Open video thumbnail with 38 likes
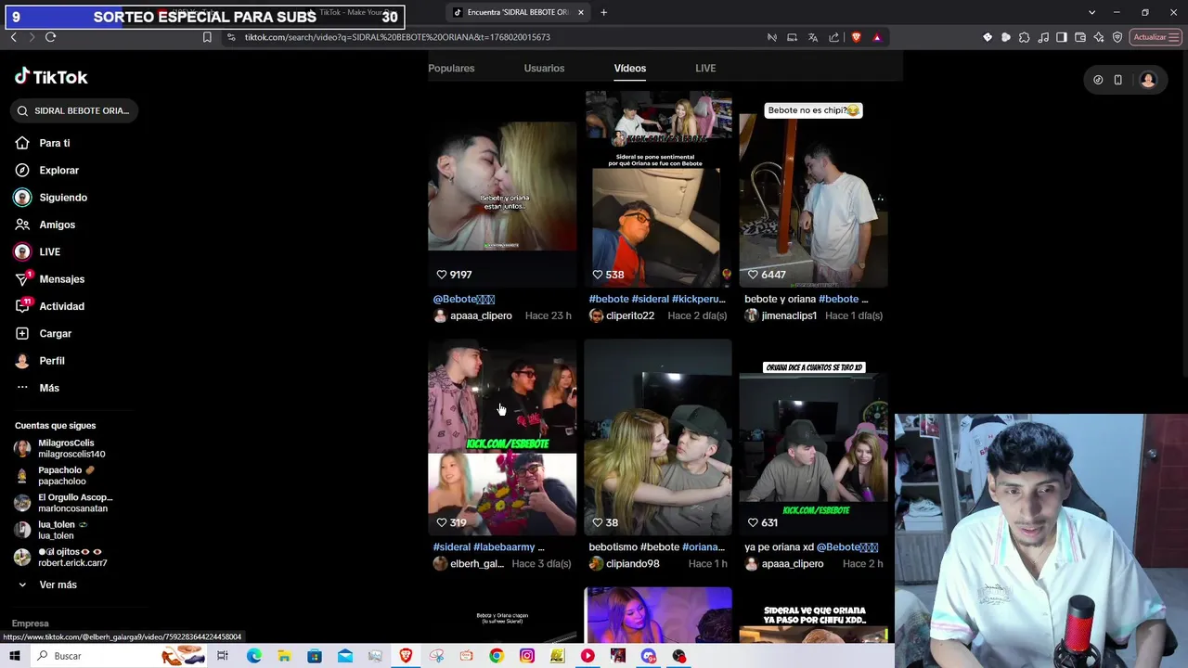1188x668 pixels. tap(658, 437)
